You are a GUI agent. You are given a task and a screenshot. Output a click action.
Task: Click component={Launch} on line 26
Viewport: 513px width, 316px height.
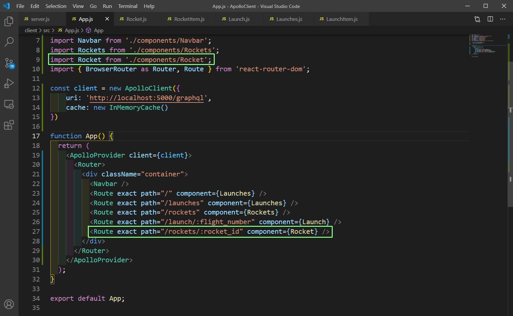pyautogui.click(x=294, y=222)
